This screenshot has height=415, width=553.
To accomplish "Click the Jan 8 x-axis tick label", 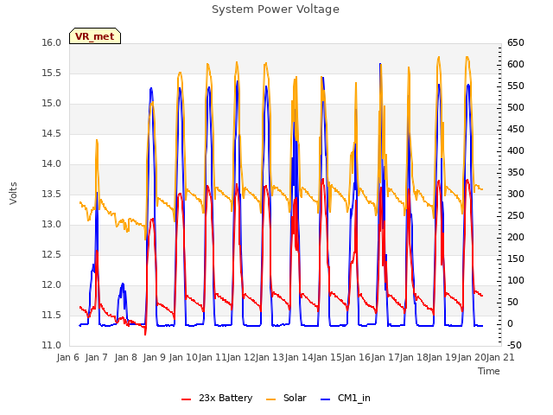I will pyautogui.click(x=126, y=357).
